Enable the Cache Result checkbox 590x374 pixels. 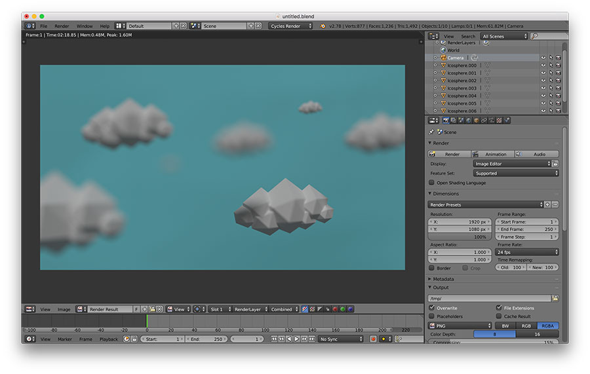coord(499,316)
